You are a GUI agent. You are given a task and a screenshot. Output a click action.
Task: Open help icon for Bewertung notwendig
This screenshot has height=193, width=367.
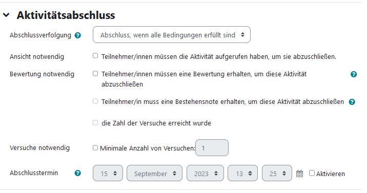(x=354, y=74)
